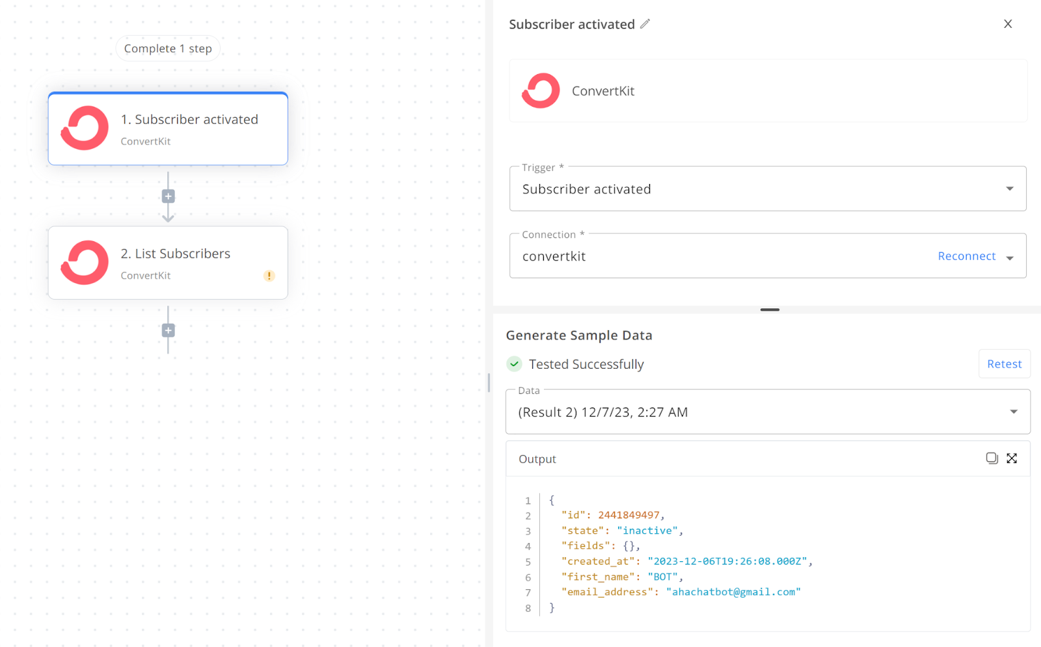This screenshot has height=647, width=1041.
Task: Click the ConvertKit icon on step 2
Action: pyautogui.click(x=85, y=263)
